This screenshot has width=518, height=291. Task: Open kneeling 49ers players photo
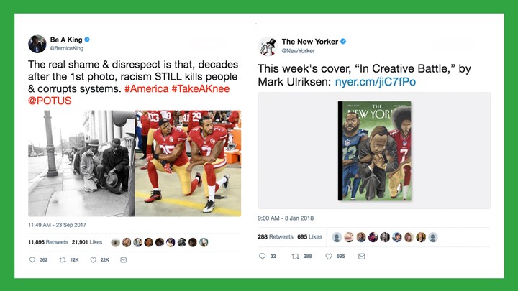(x=188, y=163)
